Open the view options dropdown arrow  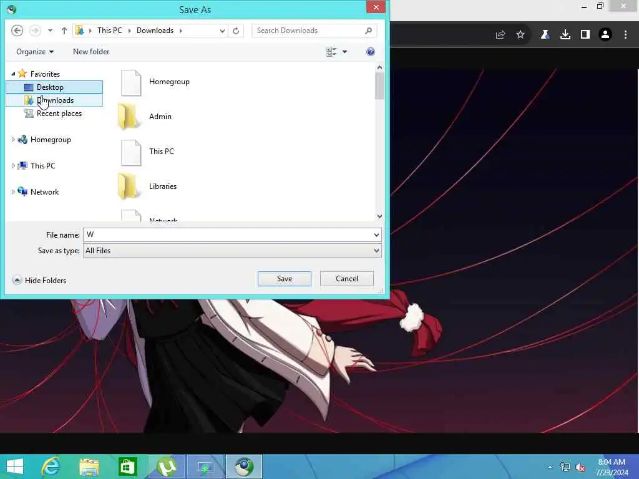(x=344, y=52)
